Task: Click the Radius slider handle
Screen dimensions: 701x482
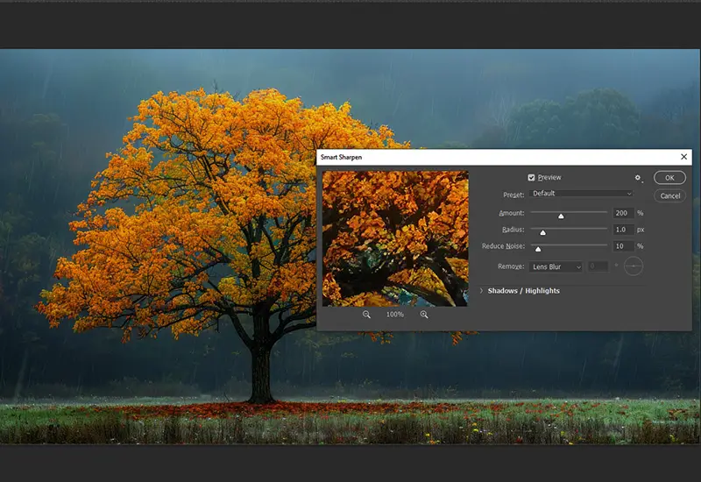Action: 542,232
